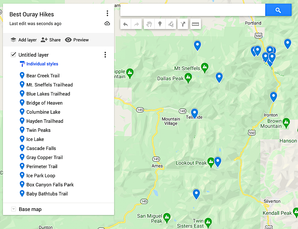298x229 pixels.
Task: Expand the Base map section arrow
Action: coord(13,209)
